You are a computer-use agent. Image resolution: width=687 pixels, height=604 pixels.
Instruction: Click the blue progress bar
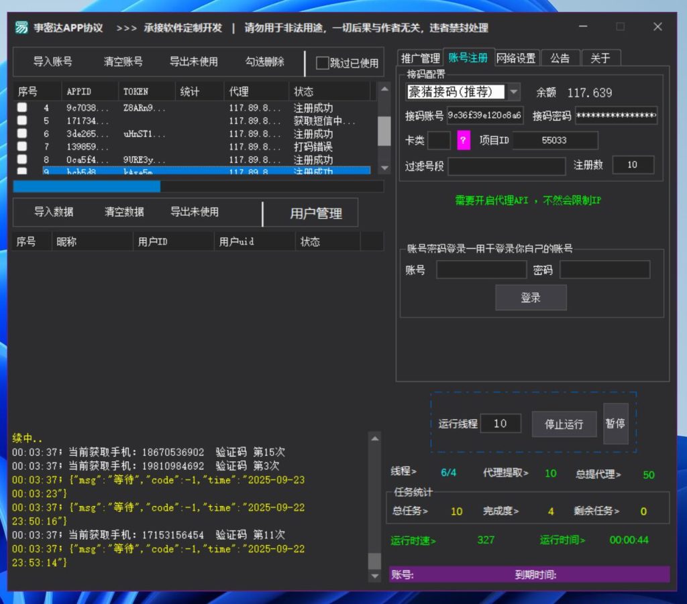pyautogui.click(x=87, y=186)
